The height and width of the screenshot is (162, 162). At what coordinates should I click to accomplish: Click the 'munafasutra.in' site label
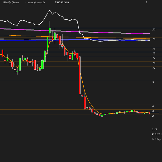(x=36, y=3)
